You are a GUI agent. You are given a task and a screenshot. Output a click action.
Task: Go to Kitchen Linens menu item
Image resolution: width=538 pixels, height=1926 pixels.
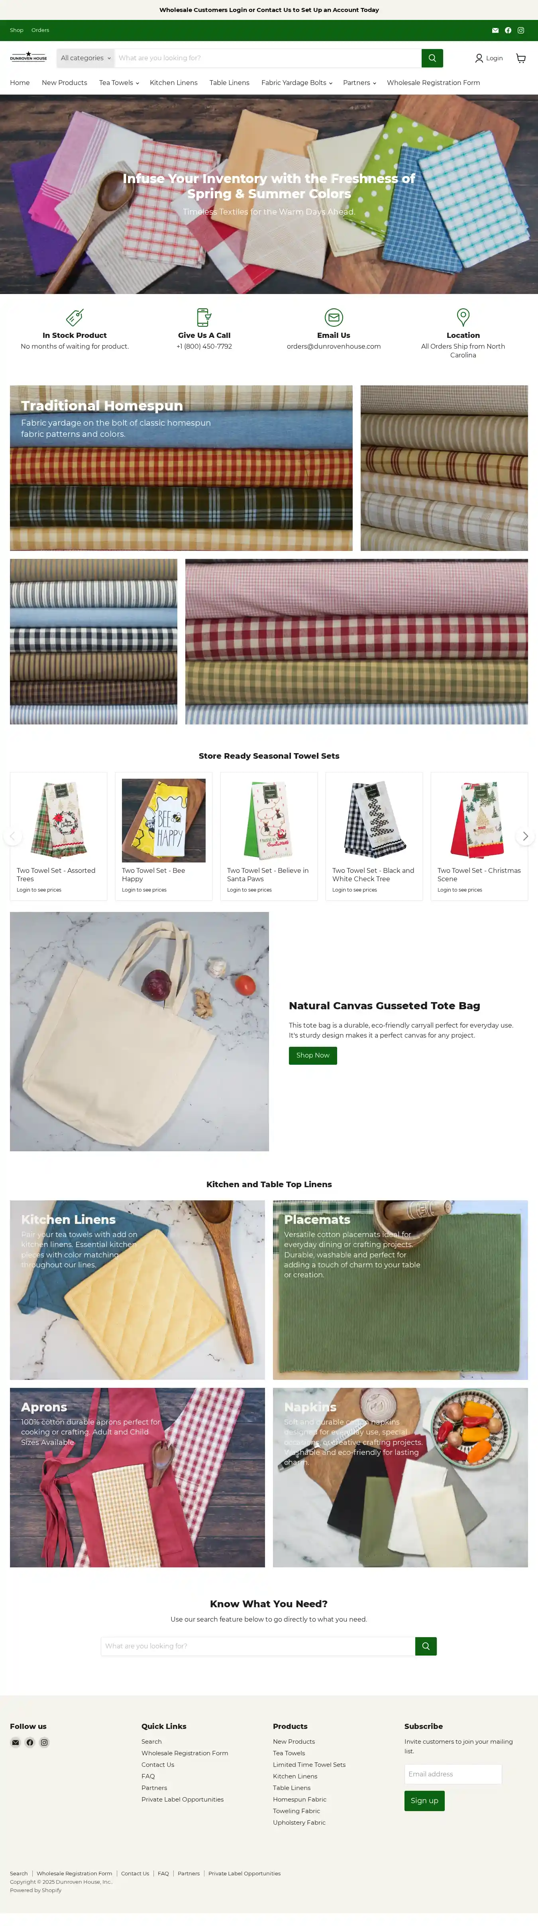point(173,83)
